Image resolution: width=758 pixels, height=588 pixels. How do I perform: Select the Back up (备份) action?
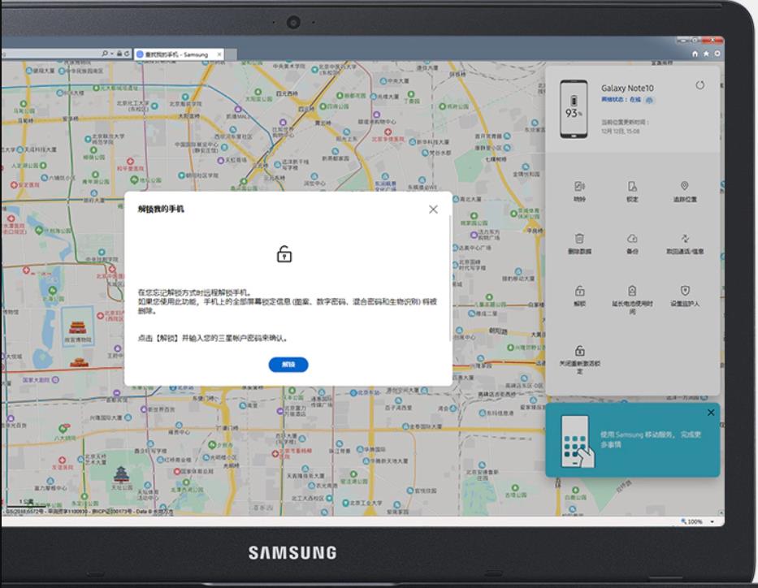click(x=632, y=244)
